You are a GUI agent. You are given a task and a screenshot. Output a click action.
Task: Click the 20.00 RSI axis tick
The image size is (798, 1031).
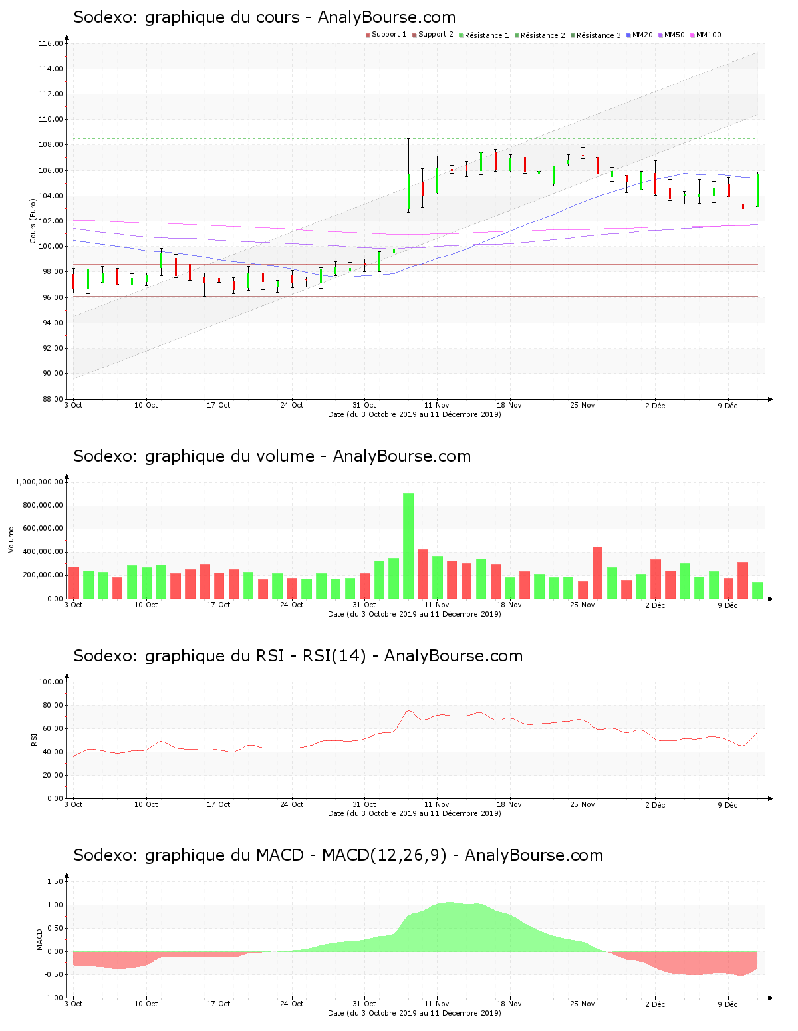tap(53, 775)
